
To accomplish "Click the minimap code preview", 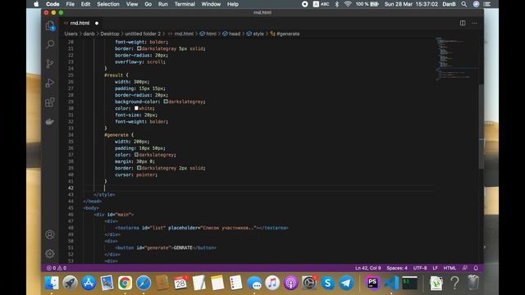I will (x=456, y=59).
